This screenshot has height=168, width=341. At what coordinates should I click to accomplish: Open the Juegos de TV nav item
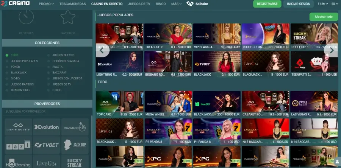tap(139, 4)
